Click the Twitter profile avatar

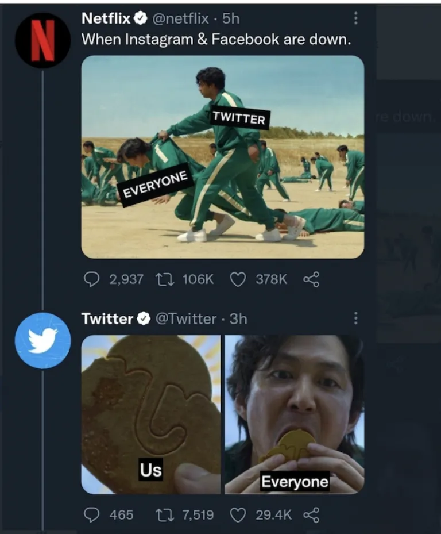click(42, 340)
